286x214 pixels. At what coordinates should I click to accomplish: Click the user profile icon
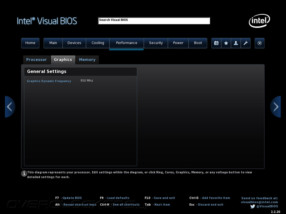(x=236, y=43)
